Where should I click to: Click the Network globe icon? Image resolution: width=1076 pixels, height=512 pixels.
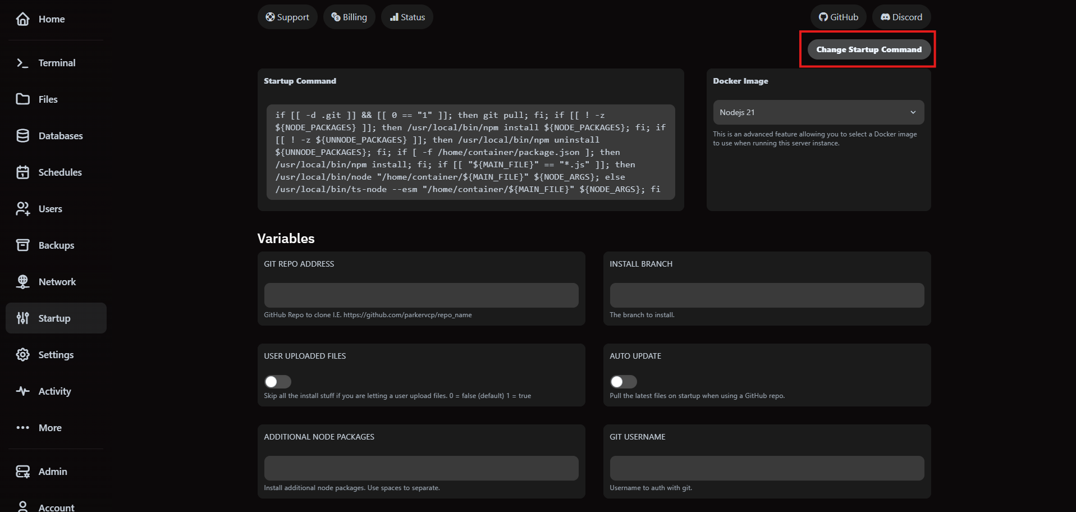tap(22, 281)
